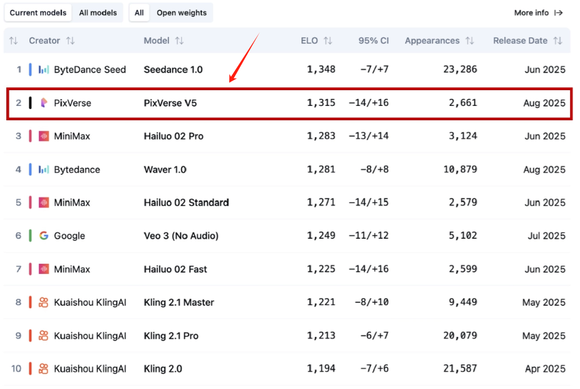Viewport: 580px width, 389px height.
Task: Click the Bytedance creator name in row 4
Action: coord(77,169)
